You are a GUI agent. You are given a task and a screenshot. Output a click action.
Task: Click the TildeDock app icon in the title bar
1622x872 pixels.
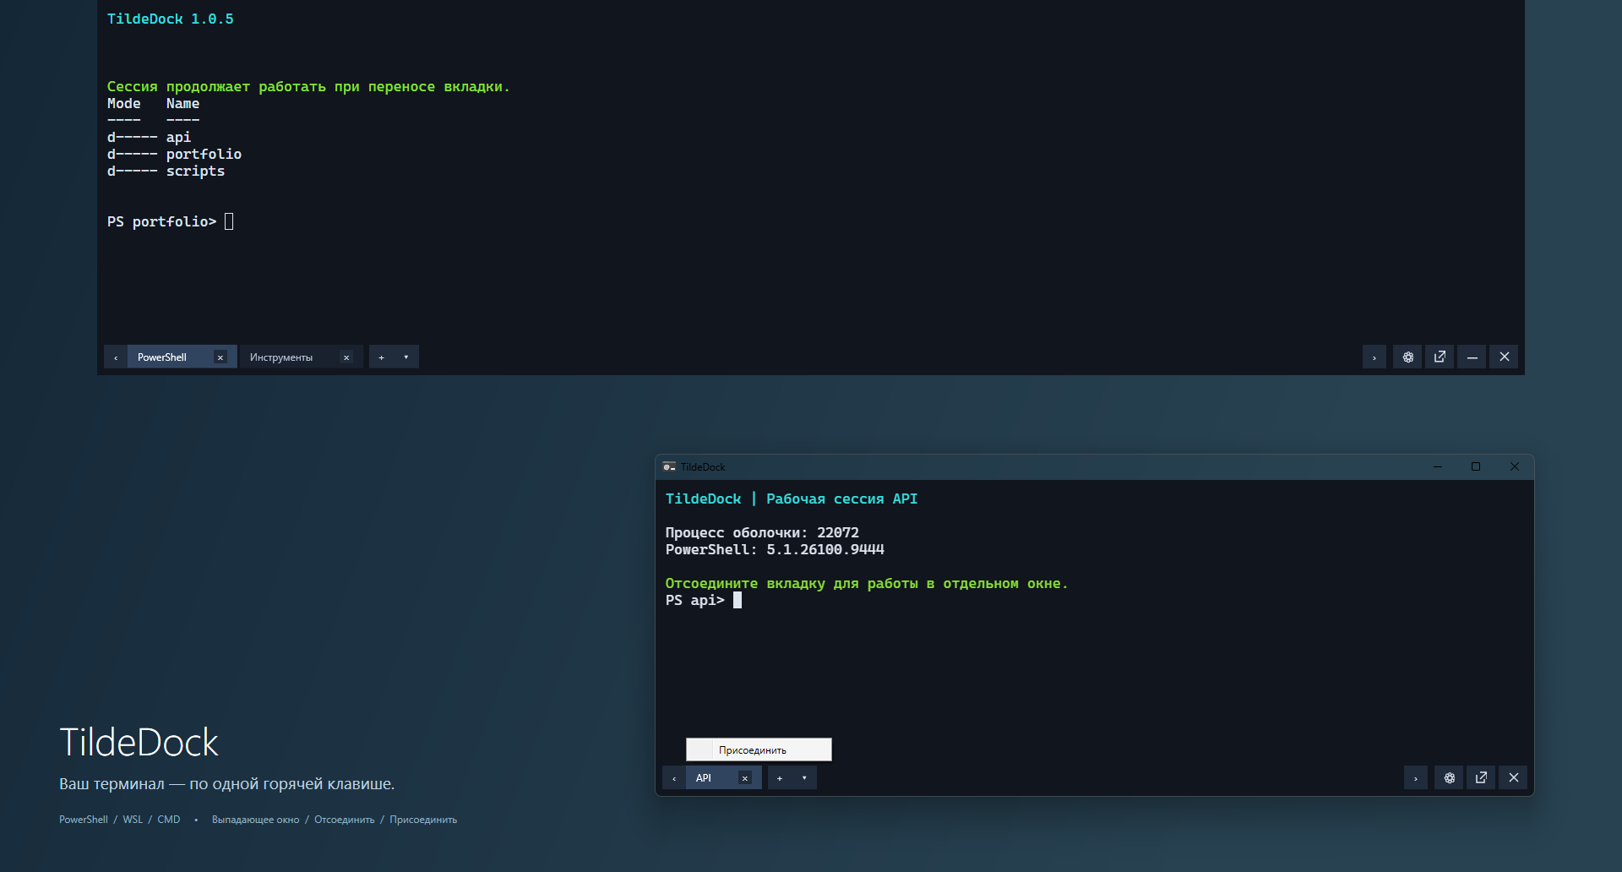tap(669, 466)
